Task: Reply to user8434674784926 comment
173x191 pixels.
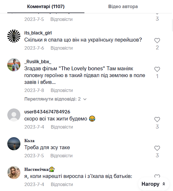Action: pos(62,127)
